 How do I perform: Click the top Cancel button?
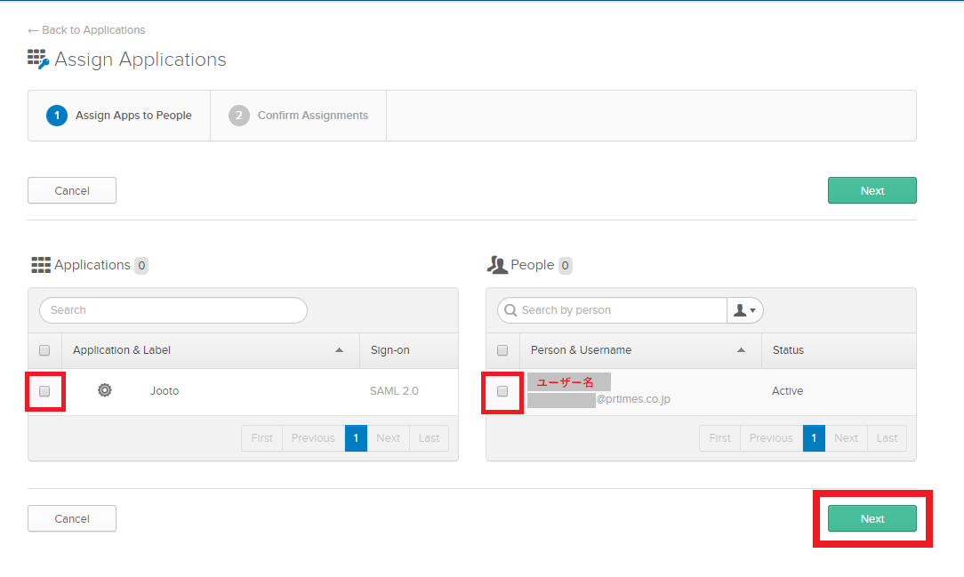pyautogui.click(x=71, y=190)
